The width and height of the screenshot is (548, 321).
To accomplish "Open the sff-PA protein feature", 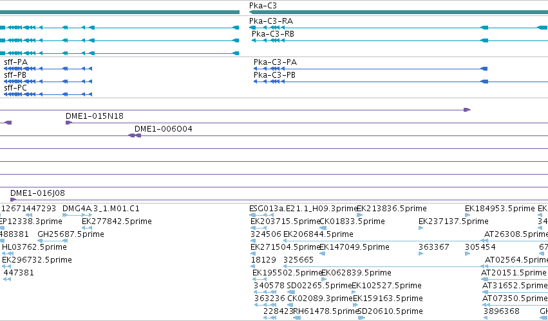I will (x=15, y=62).
